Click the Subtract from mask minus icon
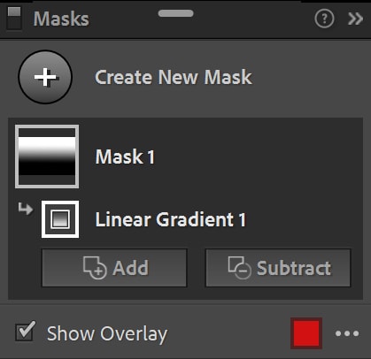The height and width of the screenshot is (359, 371). [239, 268]
